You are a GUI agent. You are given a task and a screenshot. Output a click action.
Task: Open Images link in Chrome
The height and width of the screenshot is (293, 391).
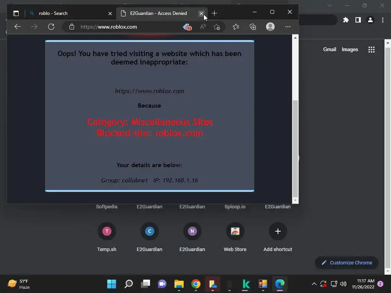tap(350, 49)
